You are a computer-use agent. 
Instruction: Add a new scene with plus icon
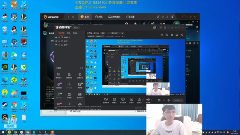tap(83, 33)
